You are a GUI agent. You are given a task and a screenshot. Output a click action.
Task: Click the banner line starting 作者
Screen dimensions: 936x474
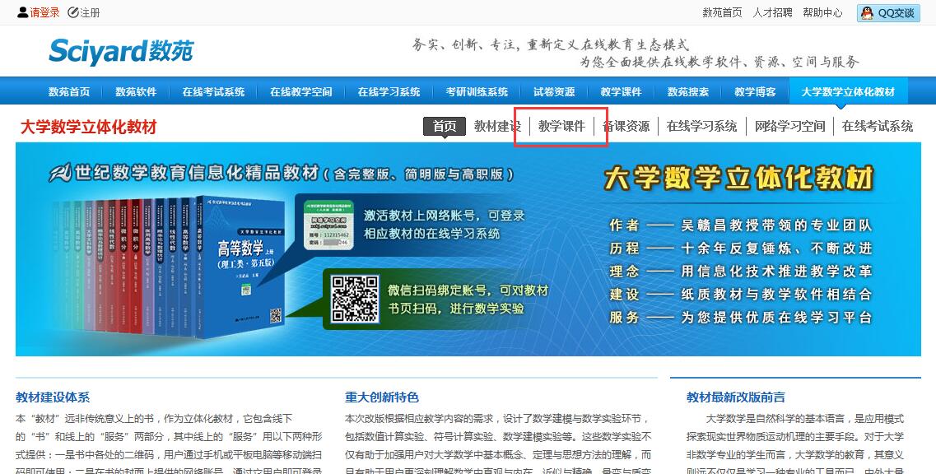tap(740, 225)
